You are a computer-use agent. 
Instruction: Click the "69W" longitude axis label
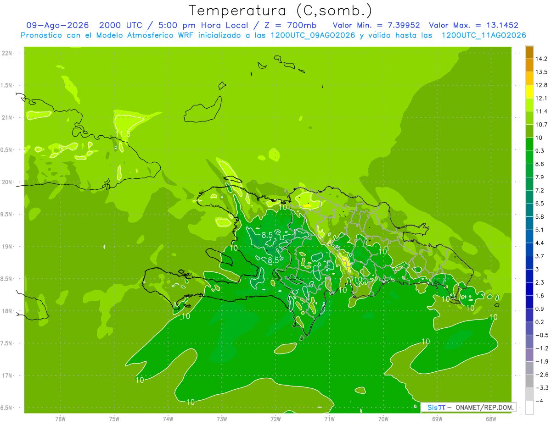(437, 419)
